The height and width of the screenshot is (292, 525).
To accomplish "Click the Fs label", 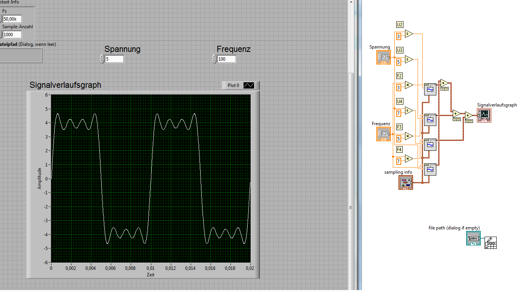I will (x=5, y=11).
